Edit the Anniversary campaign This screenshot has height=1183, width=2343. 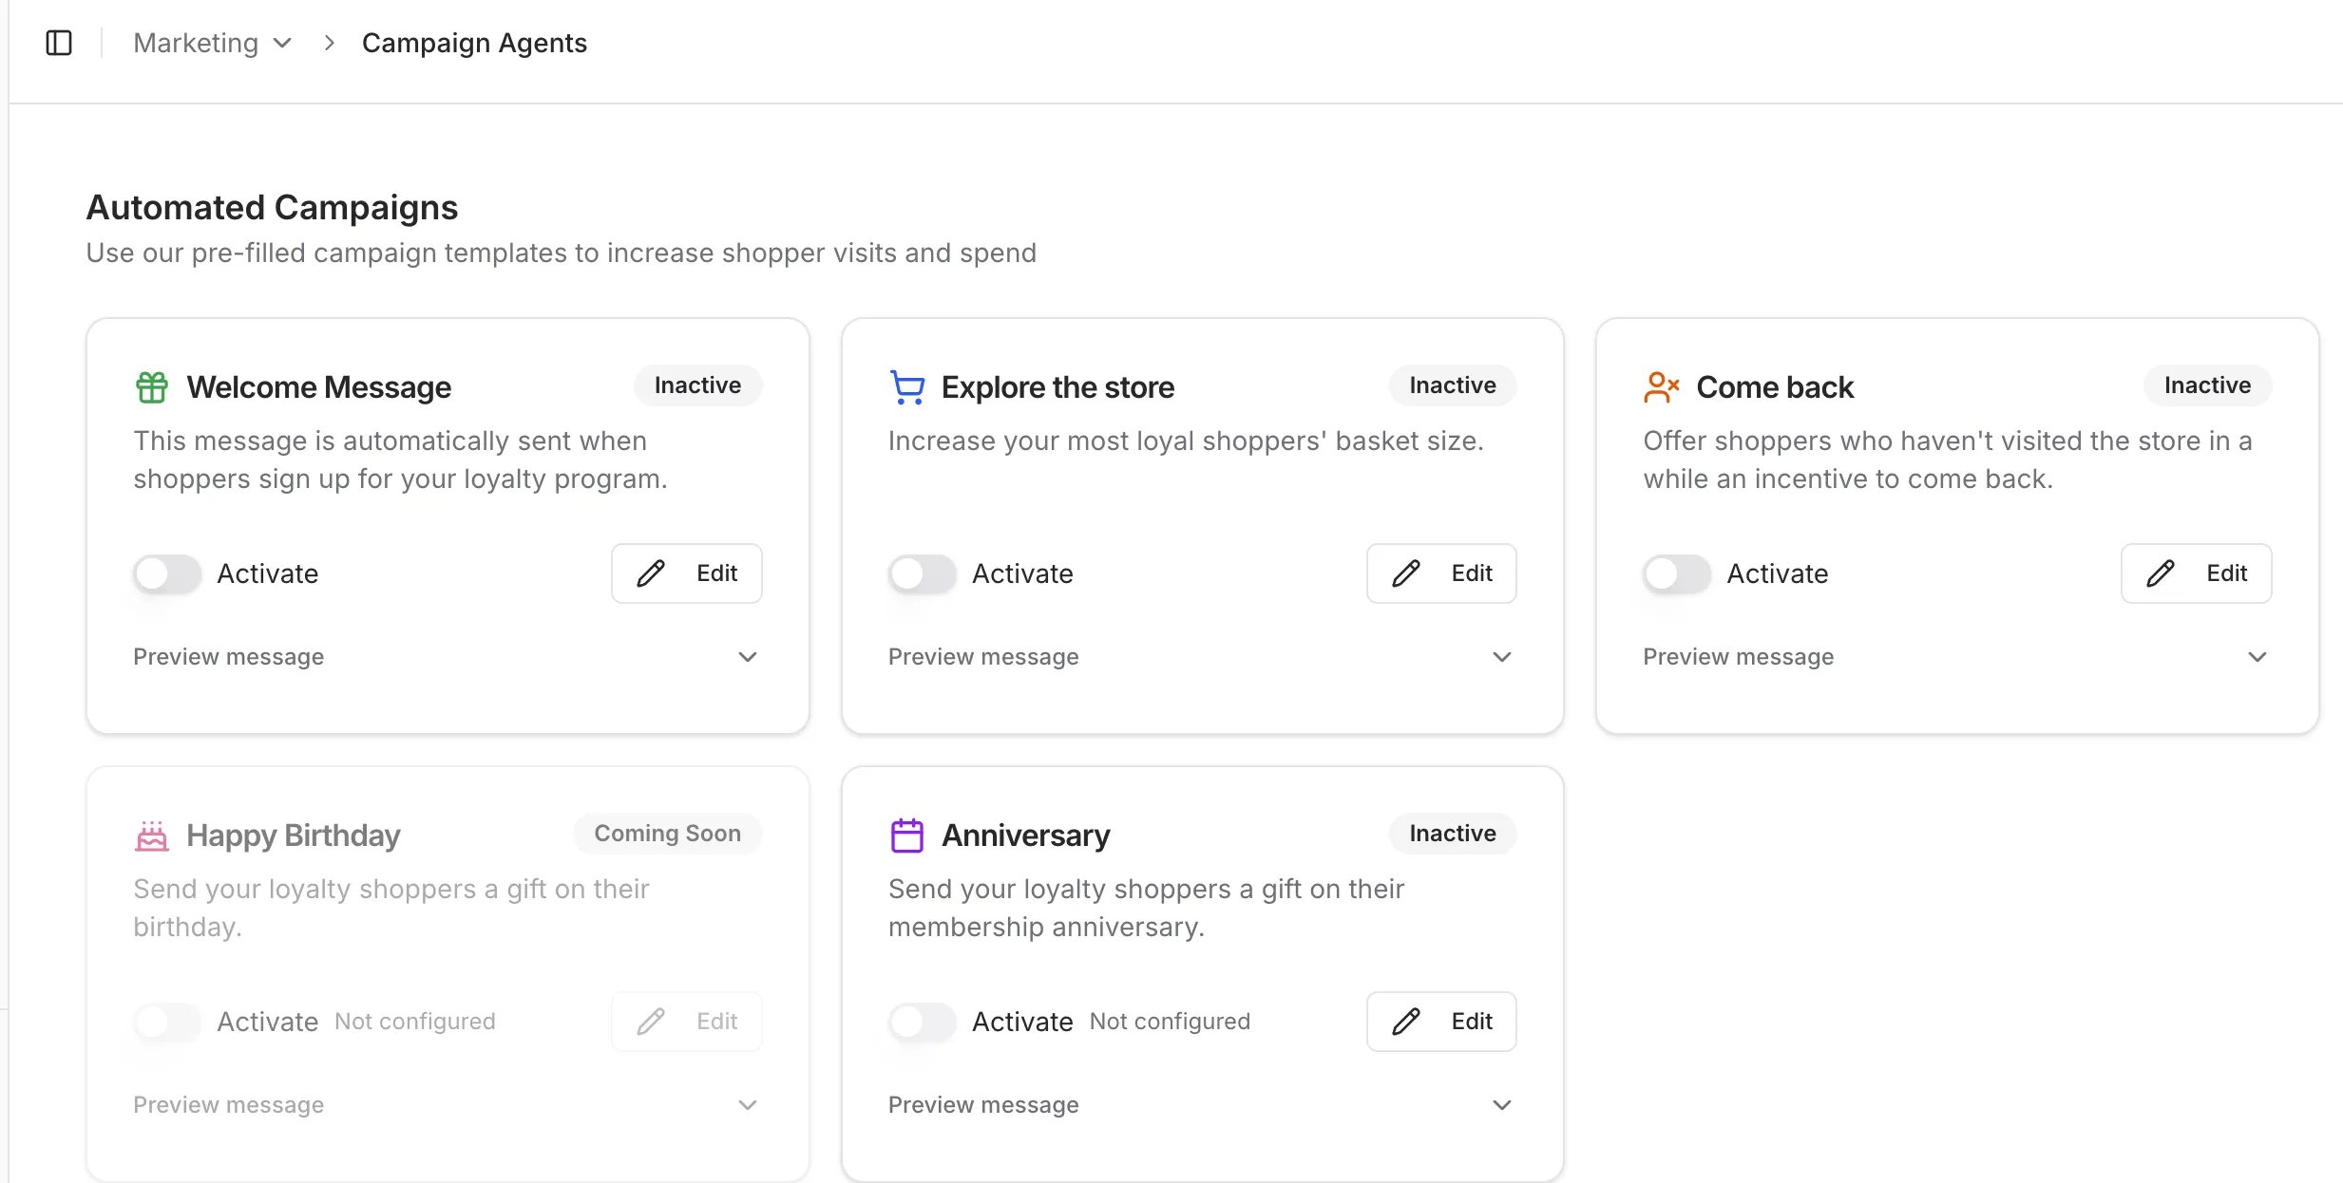1441,1022
